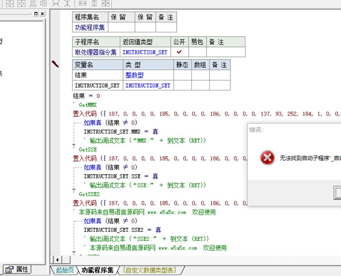Open the 自定义数据类型表 tab
341x276 pixels.
point(150,270)
